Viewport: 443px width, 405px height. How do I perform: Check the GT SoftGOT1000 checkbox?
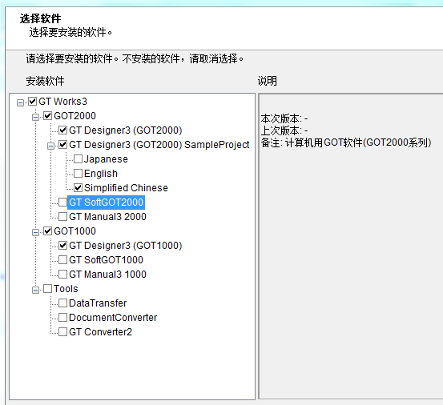pyautogui.click(x=62, y=259)
